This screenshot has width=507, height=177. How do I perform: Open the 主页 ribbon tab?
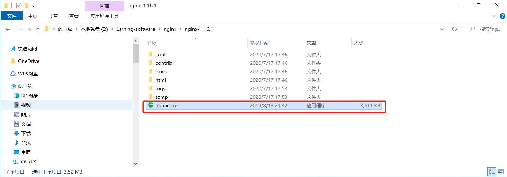[x=33, y=16]
